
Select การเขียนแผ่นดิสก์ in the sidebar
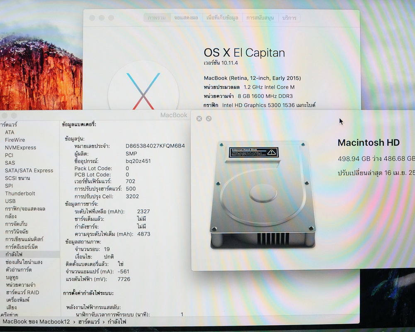(24, 239)
